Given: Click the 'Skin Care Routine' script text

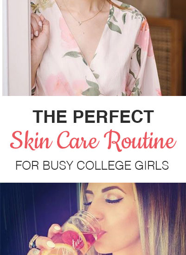Looking at the screenshot, I should pos(93,140).
